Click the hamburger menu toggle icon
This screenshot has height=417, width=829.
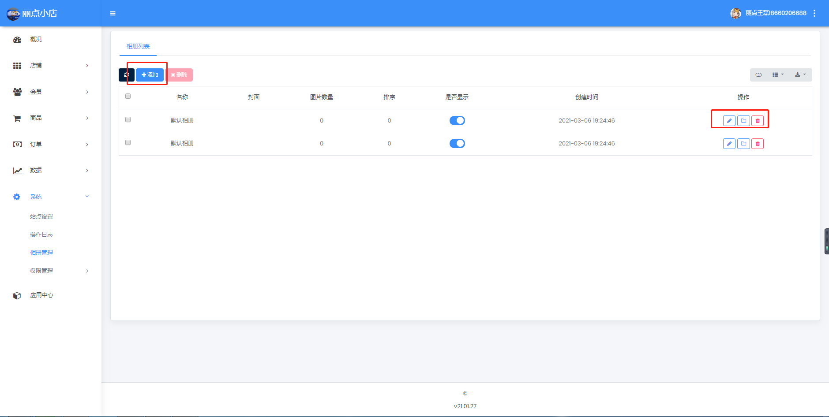pyautogui.click(x=113, y=13)
